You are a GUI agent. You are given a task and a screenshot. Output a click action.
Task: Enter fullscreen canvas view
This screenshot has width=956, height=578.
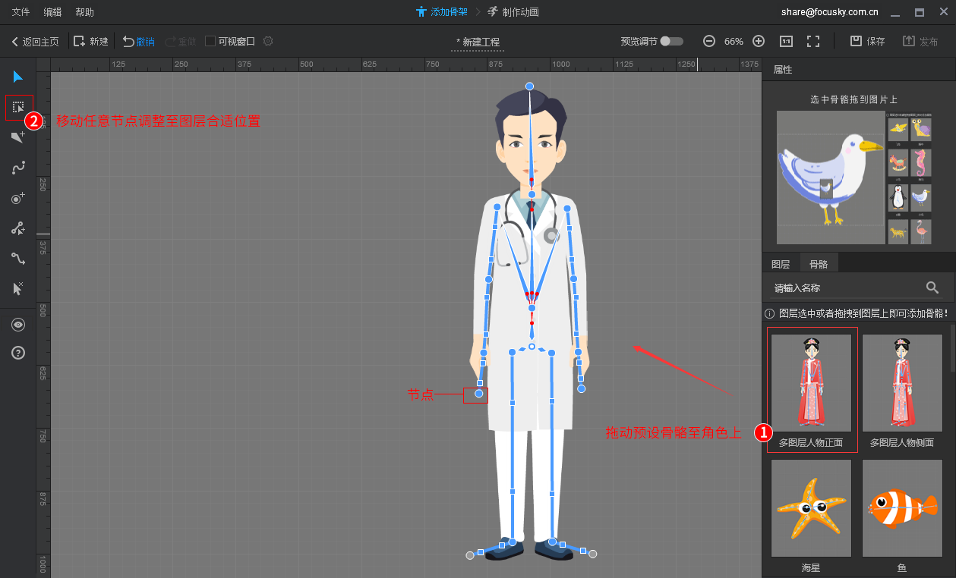click(x=812, y=42)
